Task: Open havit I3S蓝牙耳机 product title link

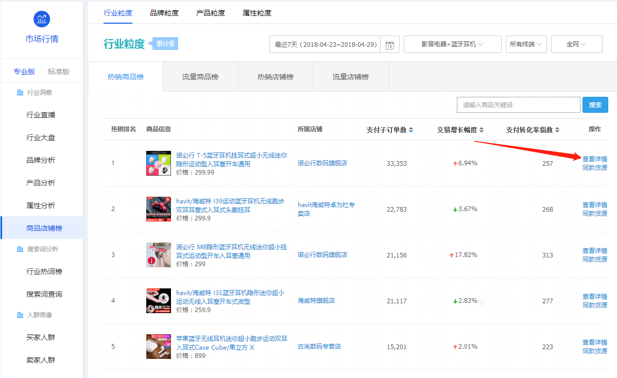Action: (230, 297)
